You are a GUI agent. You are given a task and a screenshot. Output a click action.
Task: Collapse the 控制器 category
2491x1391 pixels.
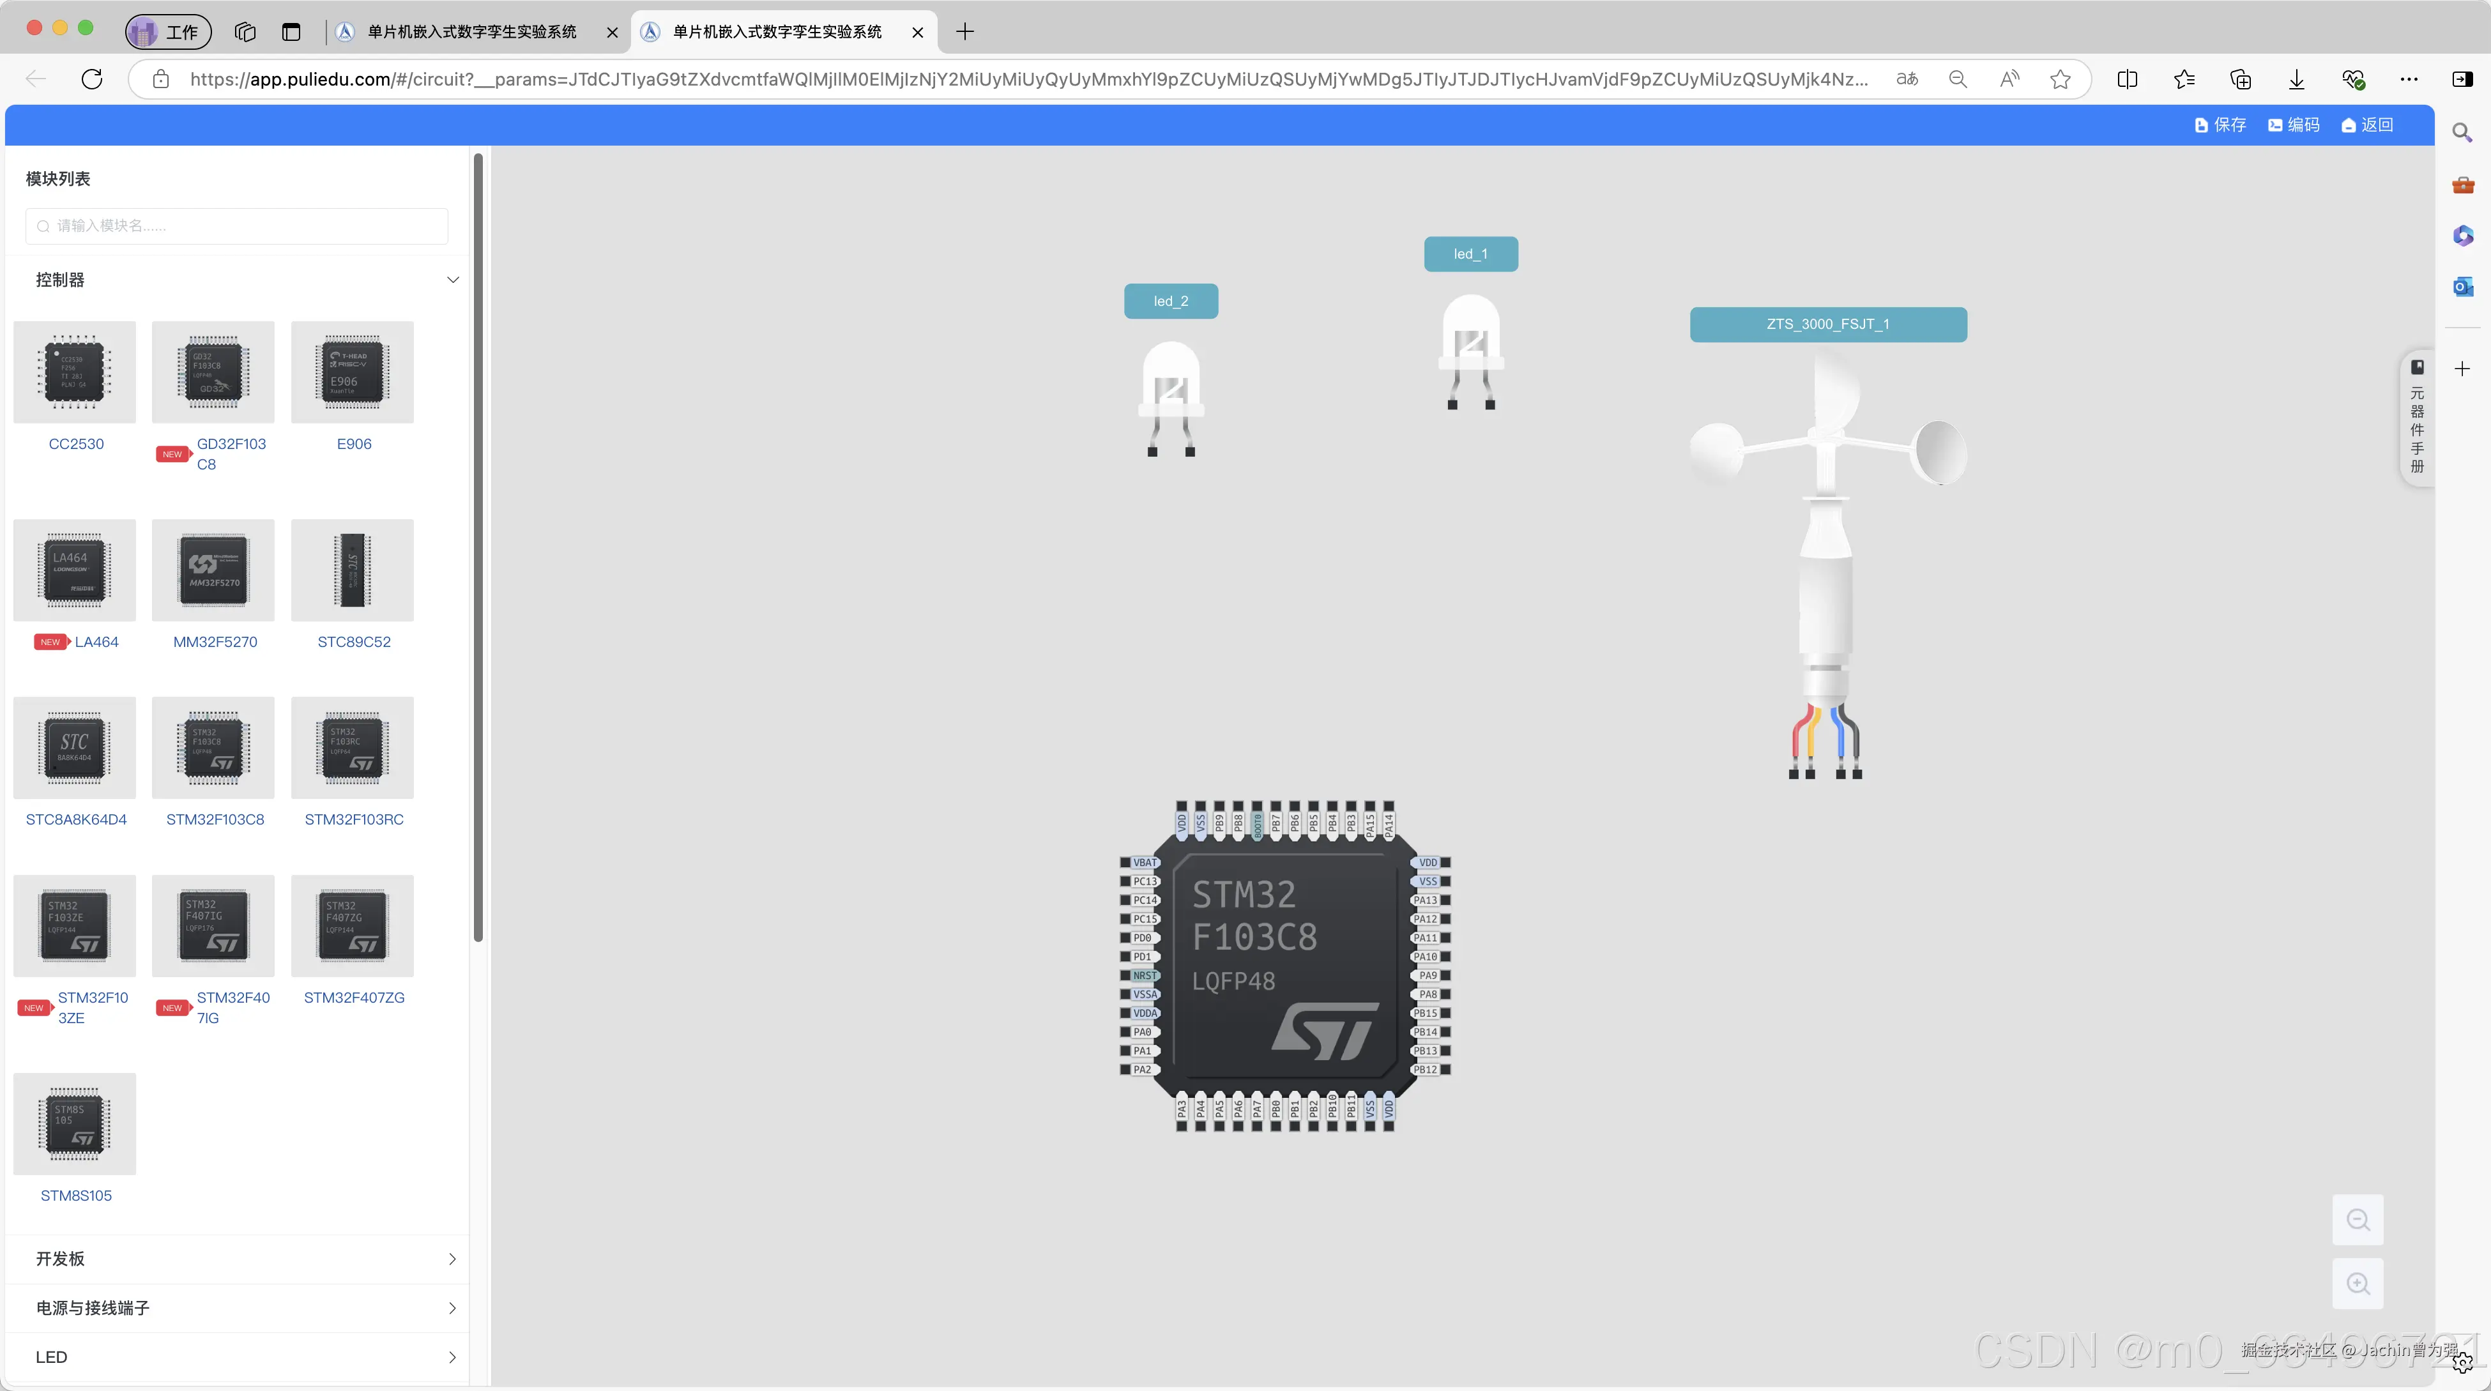[452, 280]
